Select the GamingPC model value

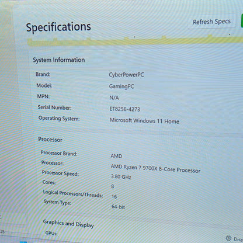click(x=121, y=86)
